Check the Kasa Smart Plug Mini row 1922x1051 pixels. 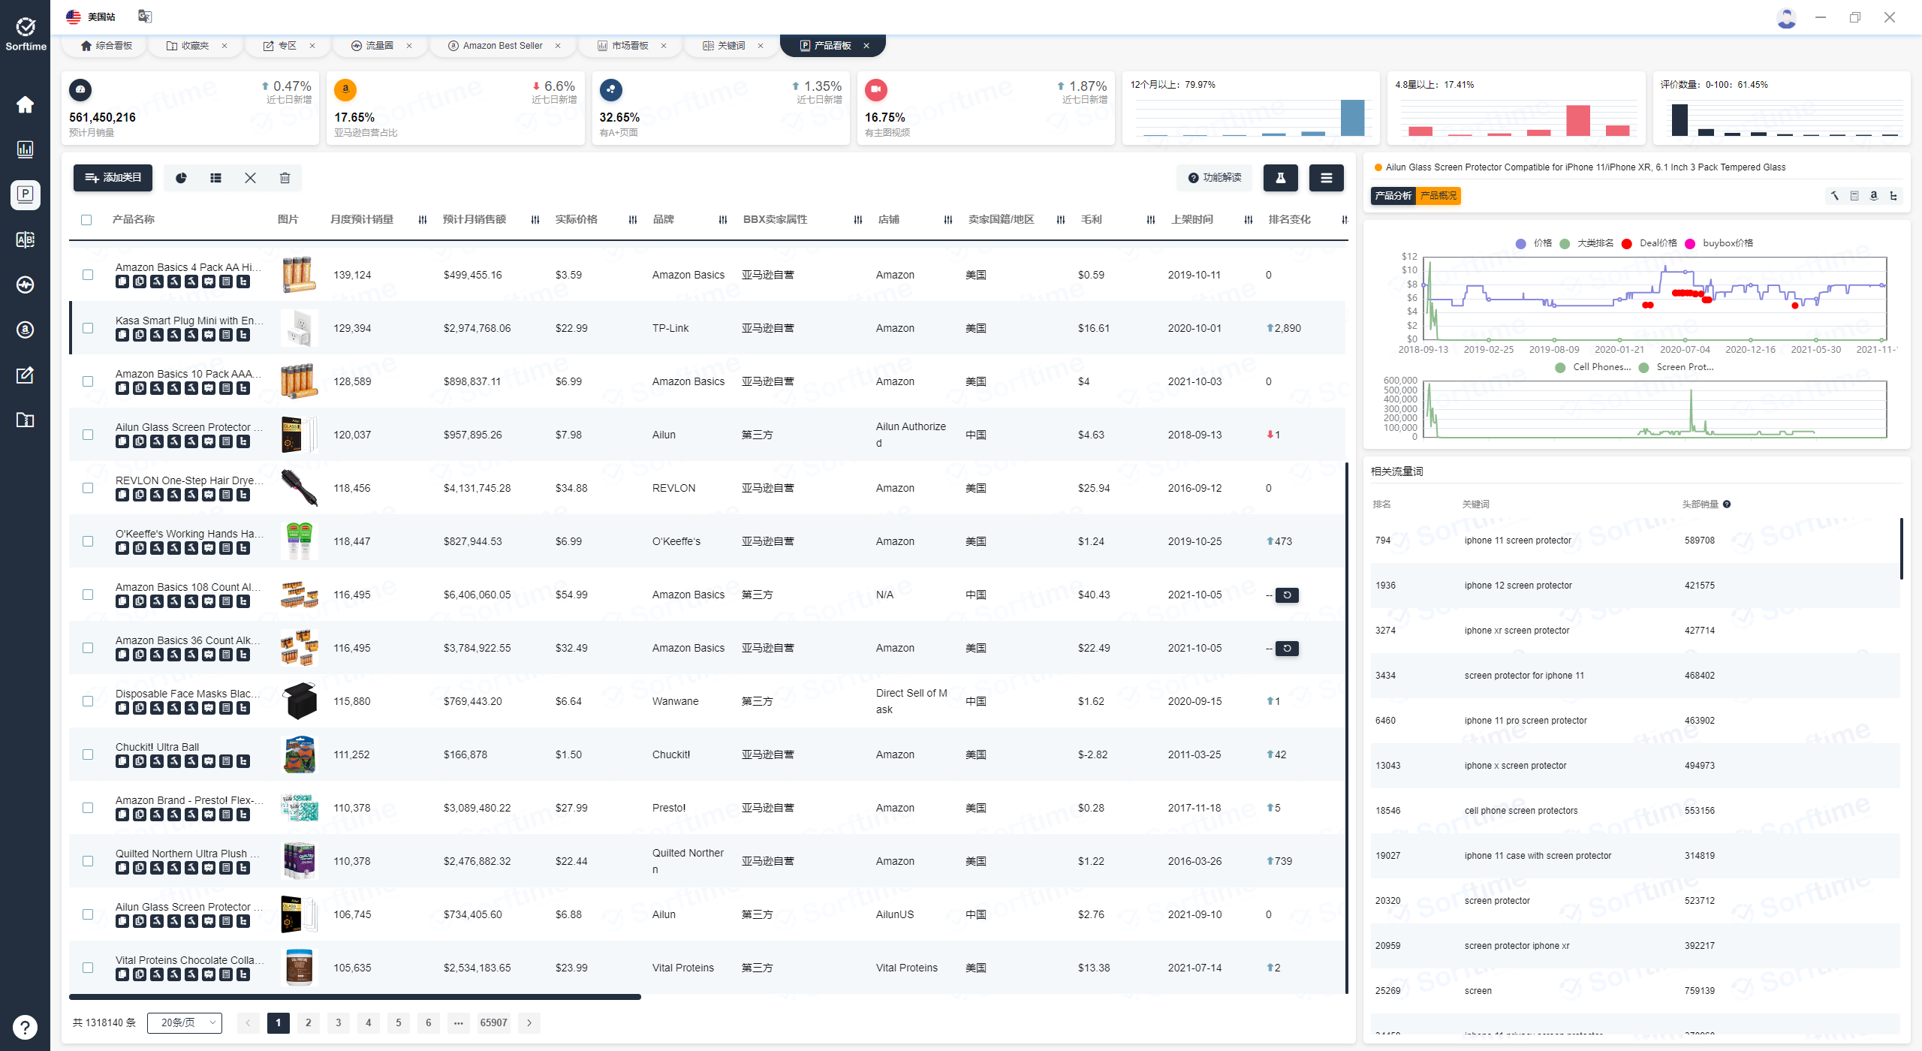tap(88, 328)
